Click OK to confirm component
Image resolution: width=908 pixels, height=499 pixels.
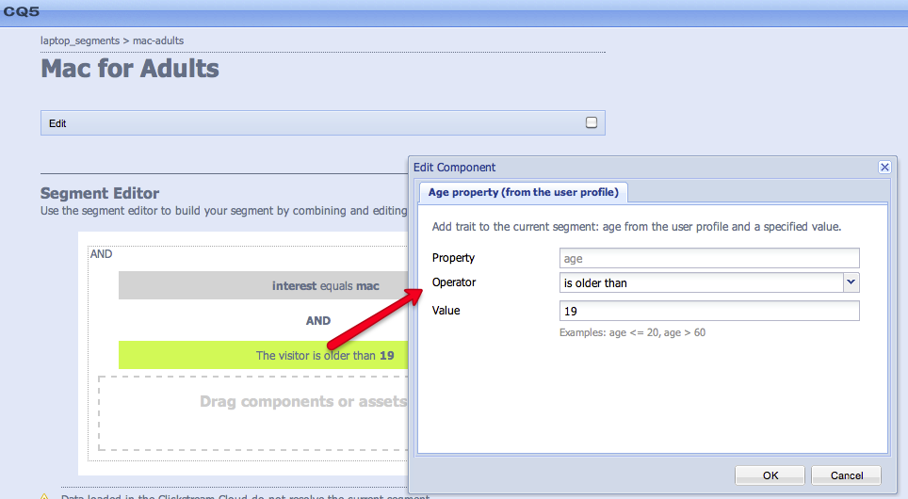coord(770,475)
